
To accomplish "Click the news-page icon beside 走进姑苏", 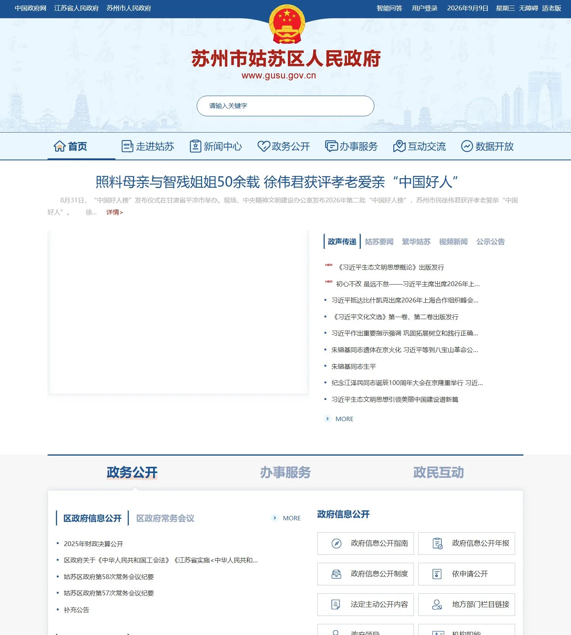I will pyautogui.click(x=127, y=146).
